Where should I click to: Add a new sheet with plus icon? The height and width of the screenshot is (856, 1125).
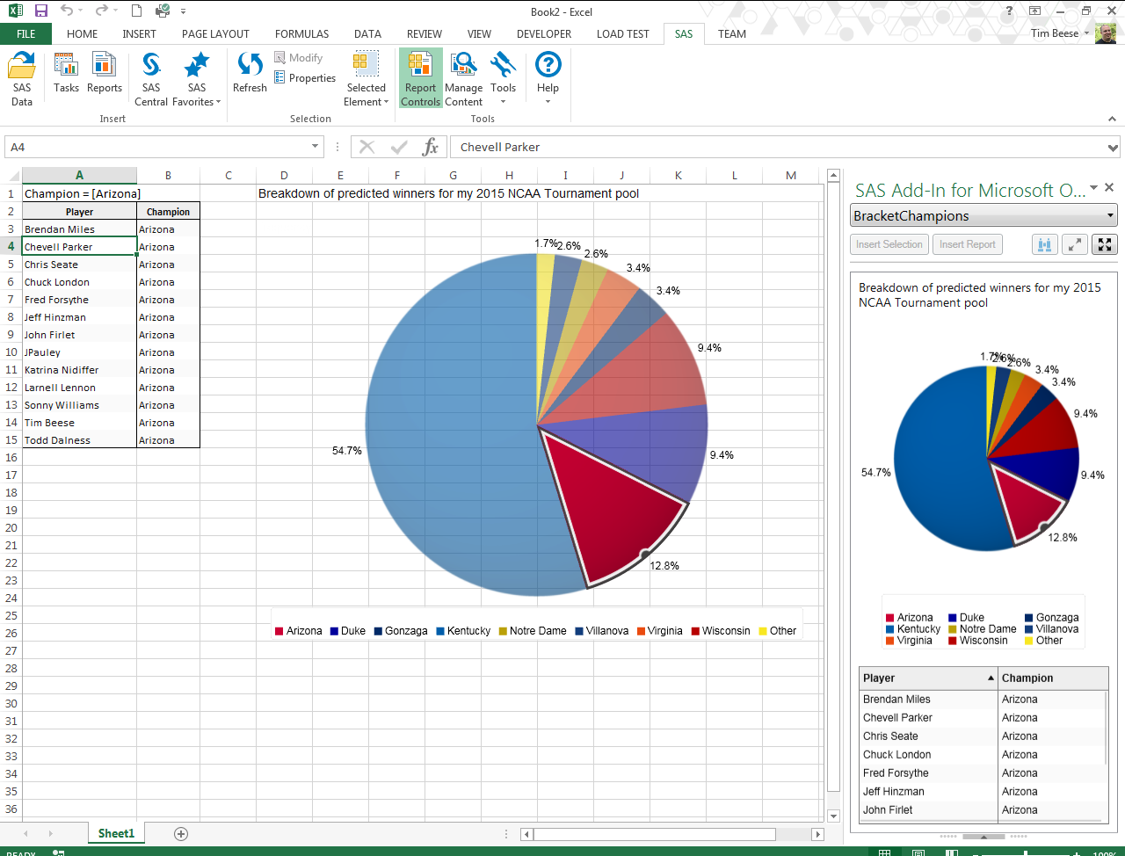click(x=181, y=833)
